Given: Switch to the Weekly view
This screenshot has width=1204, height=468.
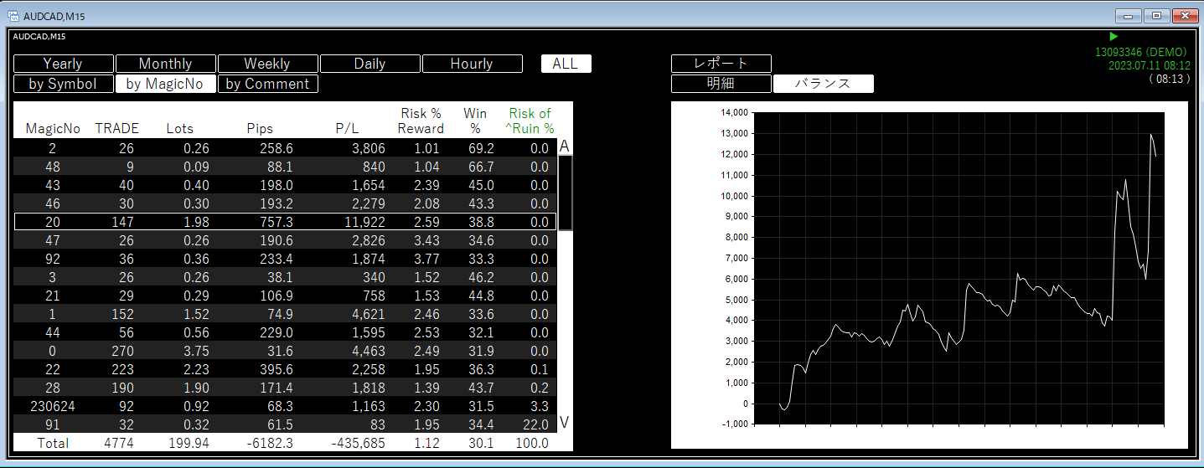Looking at the screenshot, I should click(268, 64).
